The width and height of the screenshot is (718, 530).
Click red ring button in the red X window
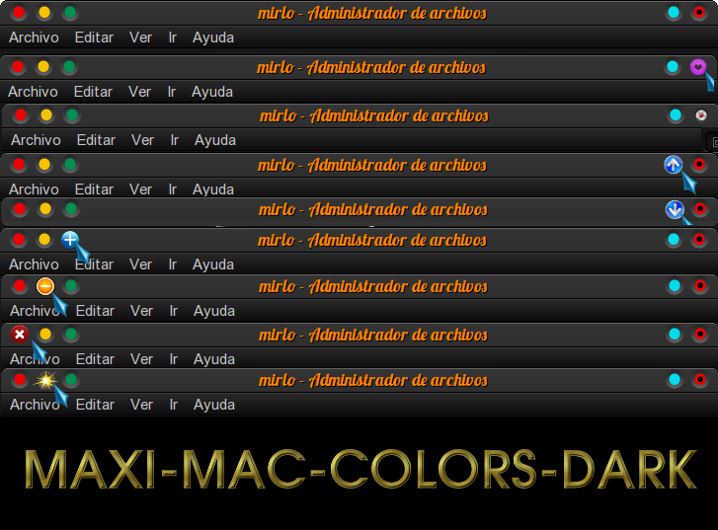pos(700,335)
